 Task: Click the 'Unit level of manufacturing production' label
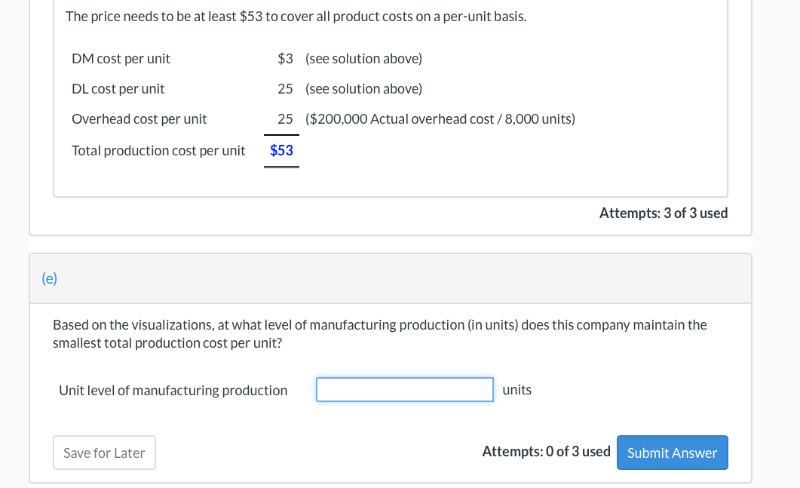173,390
